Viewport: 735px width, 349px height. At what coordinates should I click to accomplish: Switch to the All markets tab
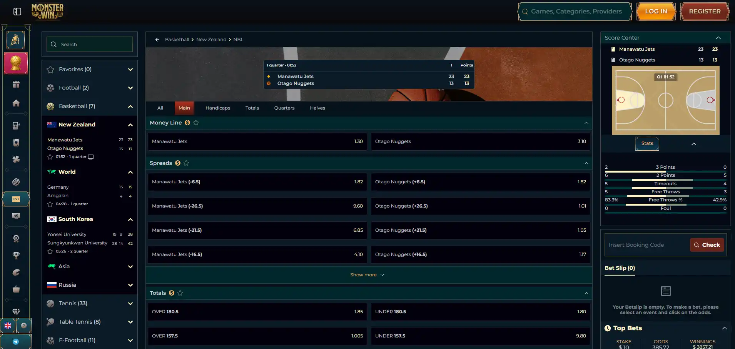click(x=160, y=108)
